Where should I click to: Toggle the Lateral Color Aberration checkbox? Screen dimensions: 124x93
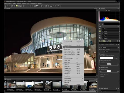(100, 60)
